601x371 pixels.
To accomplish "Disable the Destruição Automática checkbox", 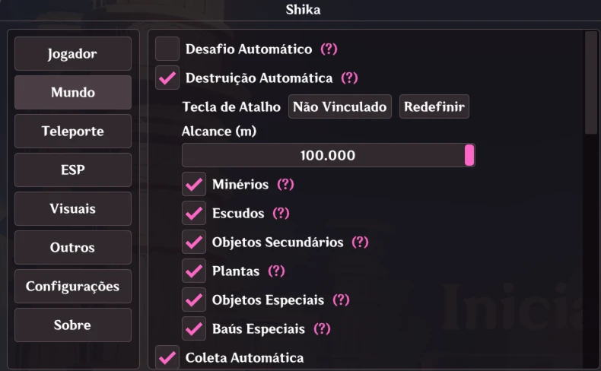I will coord(167,78).
